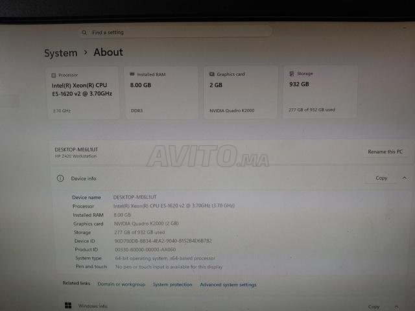The height and width of the screenshot is (311, 415).
Task: Select Installed RAM row value 8.00 GB
Action: pos(123,214)
